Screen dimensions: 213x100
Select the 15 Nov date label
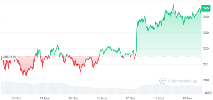click(73, 98)
